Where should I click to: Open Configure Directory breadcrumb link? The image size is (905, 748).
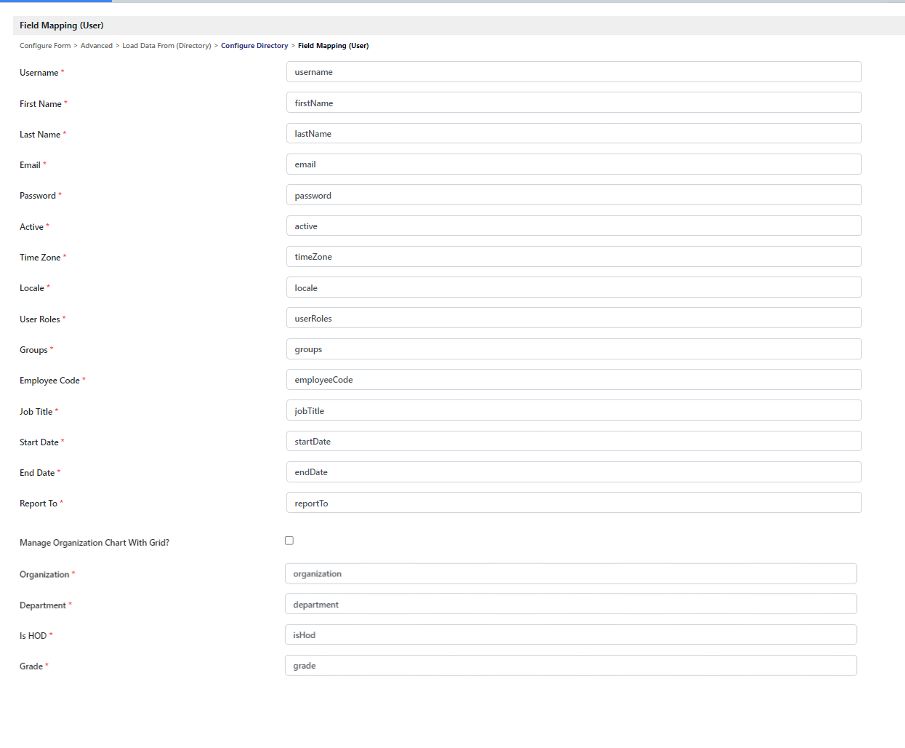(254, 46)
